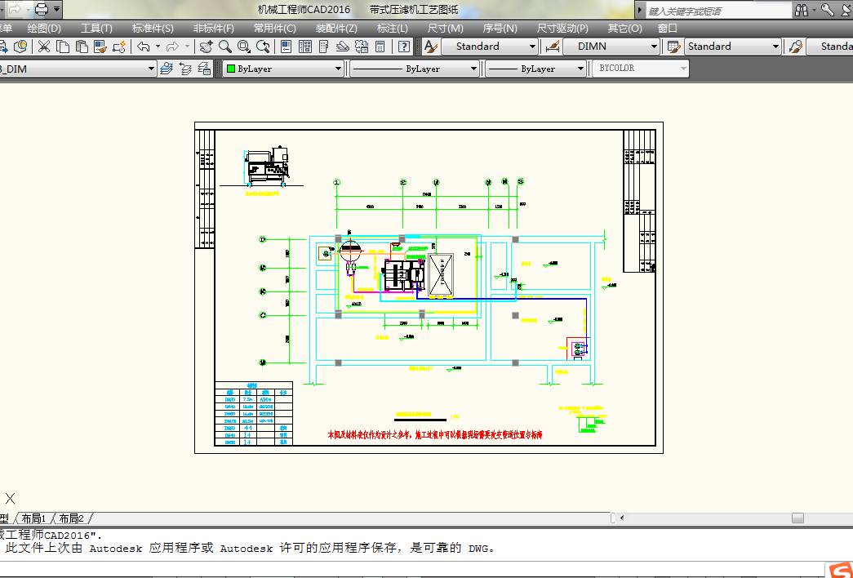
Task: Open the 标注(L) menu
Action: click(x=393, y=29)
